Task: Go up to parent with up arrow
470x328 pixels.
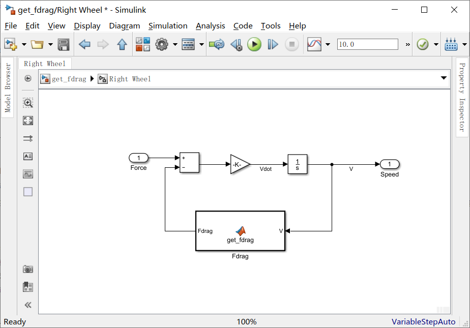Action: click(122, 44)
